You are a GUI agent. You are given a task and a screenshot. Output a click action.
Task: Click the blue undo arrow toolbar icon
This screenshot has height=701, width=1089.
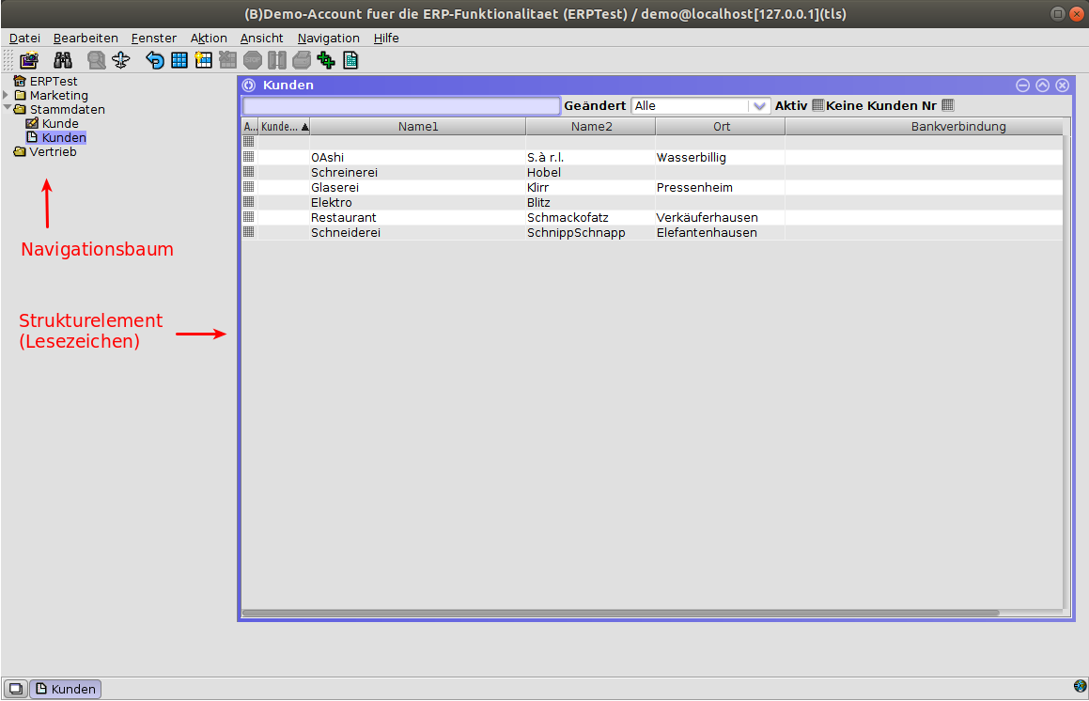(155, 61)
